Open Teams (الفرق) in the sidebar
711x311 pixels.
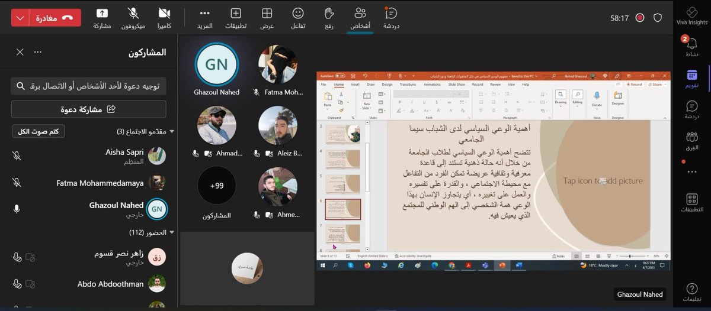tap(692, 141)
